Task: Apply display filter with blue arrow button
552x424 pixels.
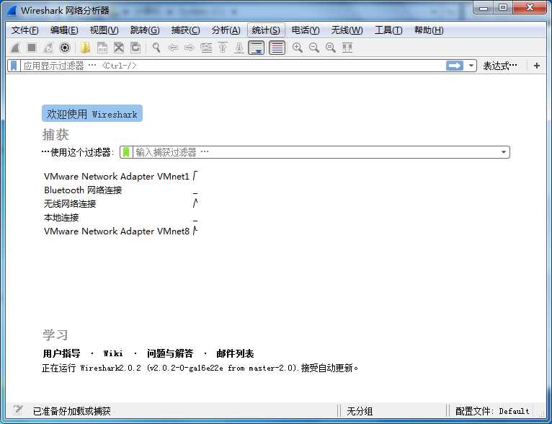Action: (x=455, y=66)
